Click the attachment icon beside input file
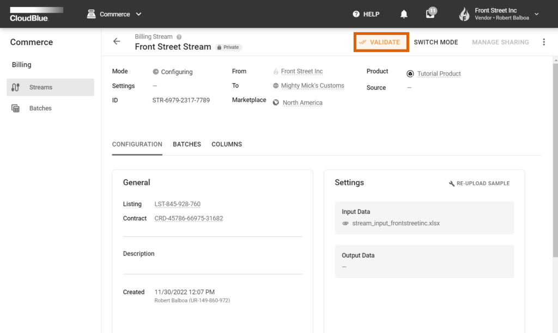The image size is (558, 333). coord(345,223)
